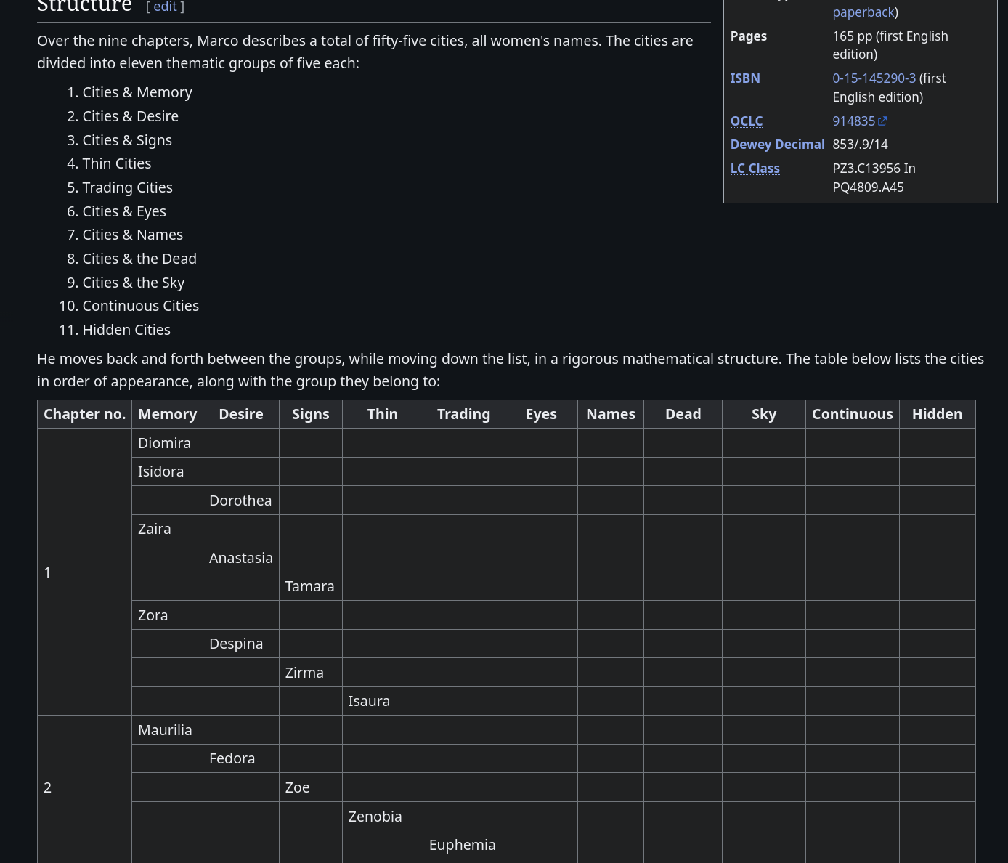Click the list item 'Cities & the Sky'
The image size is (1008, 863).
pyautogui.click(x=134, y=283)
